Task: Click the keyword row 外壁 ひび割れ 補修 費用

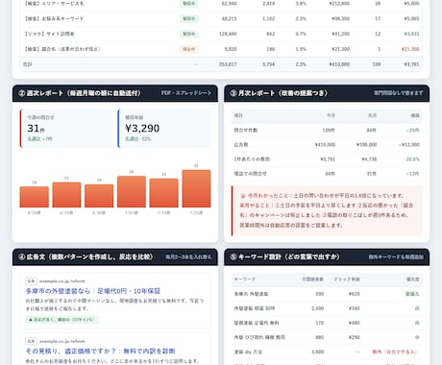Action: point(327,337)
